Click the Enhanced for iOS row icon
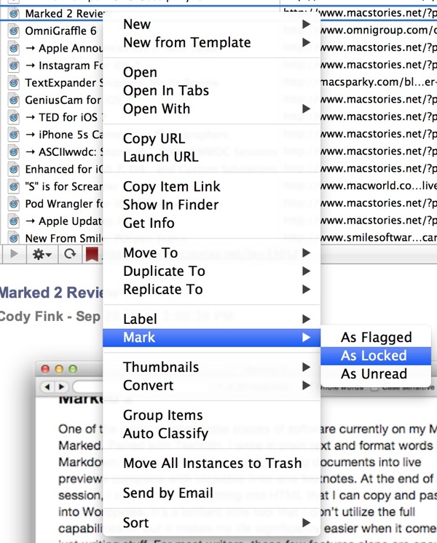437x543 pixels. pyautogui.click(x=14, y=170)
